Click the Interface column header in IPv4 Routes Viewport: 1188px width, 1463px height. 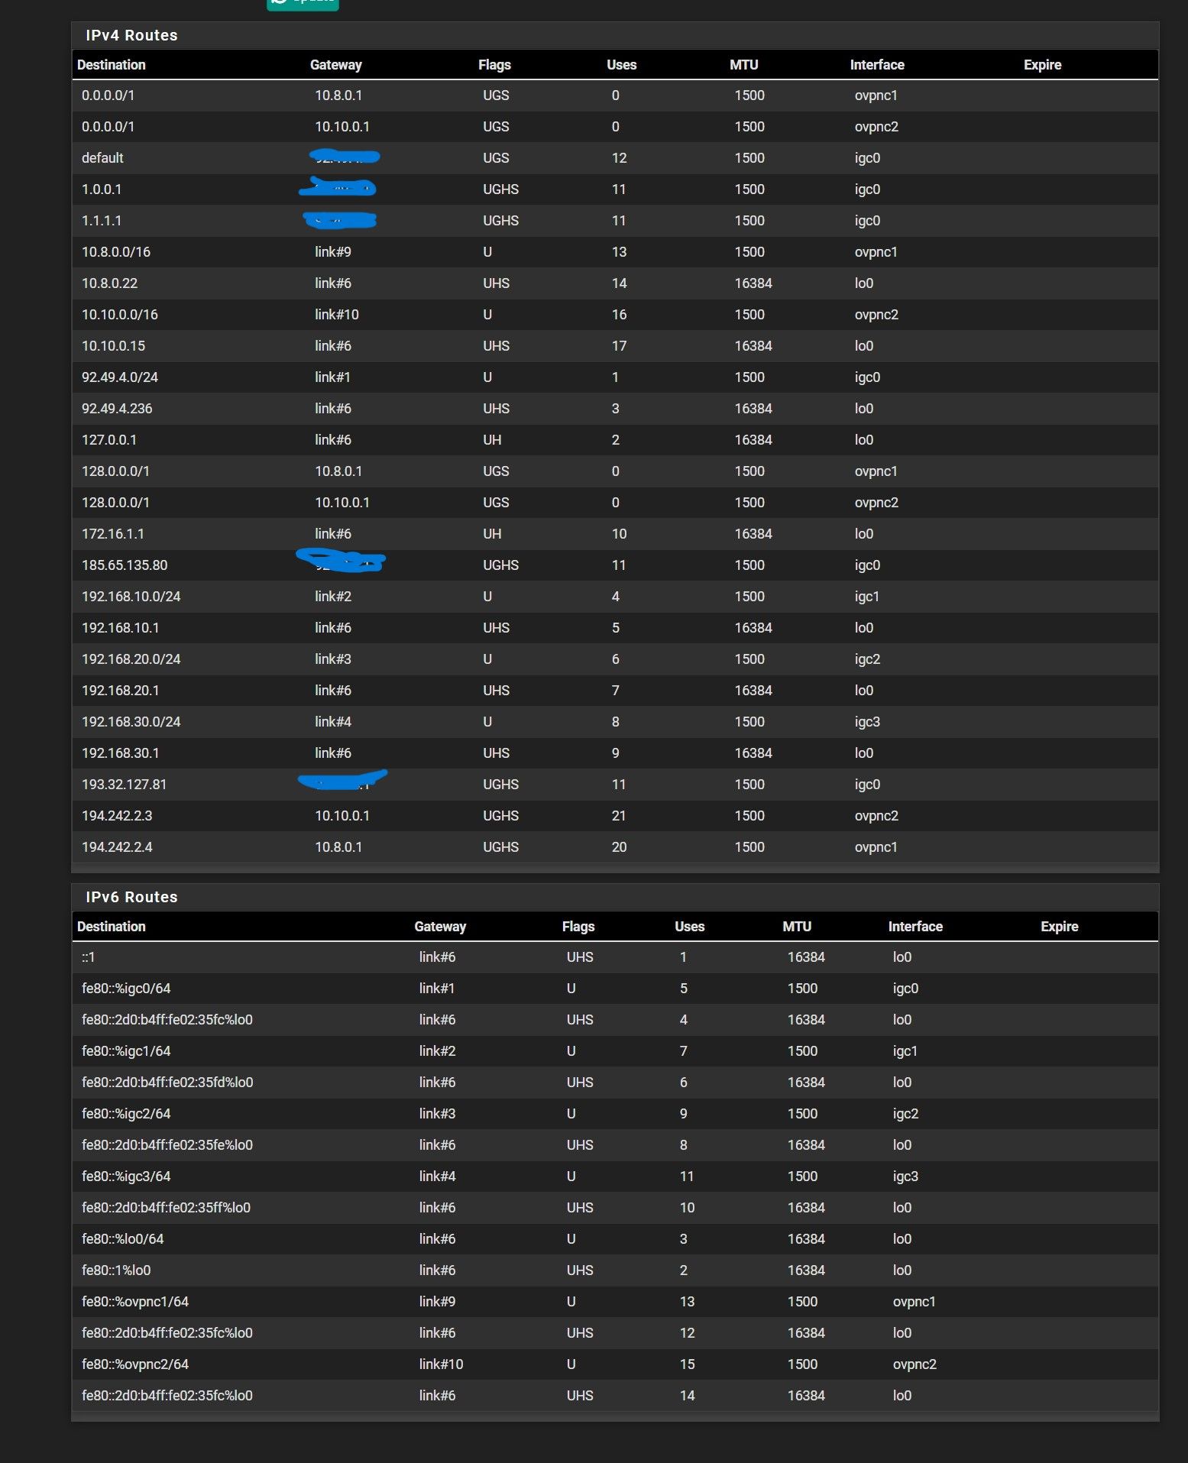[877, 65]
